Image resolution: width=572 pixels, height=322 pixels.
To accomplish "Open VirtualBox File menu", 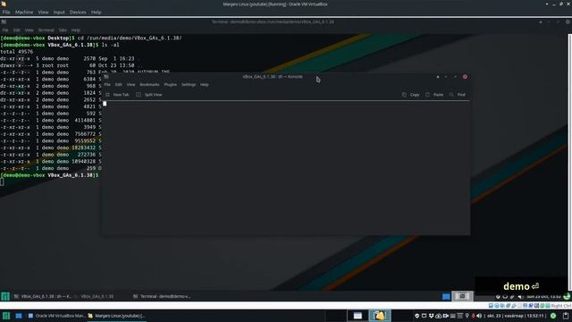I will tap(6, 12).
